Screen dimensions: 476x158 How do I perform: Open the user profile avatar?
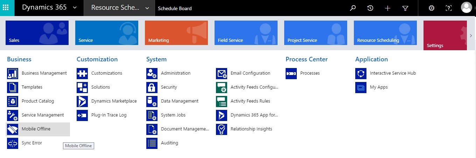coord(466,8)
